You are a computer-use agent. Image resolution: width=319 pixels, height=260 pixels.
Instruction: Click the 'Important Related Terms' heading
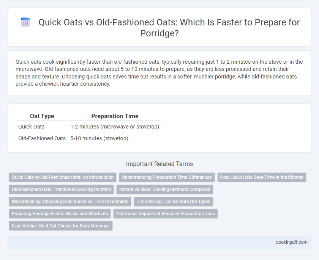tap(159, 164)
